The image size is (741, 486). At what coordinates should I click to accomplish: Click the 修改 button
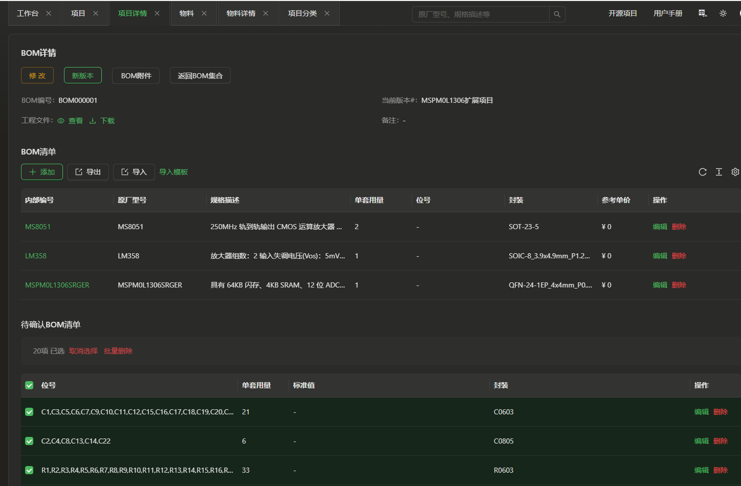click(37, 76)
